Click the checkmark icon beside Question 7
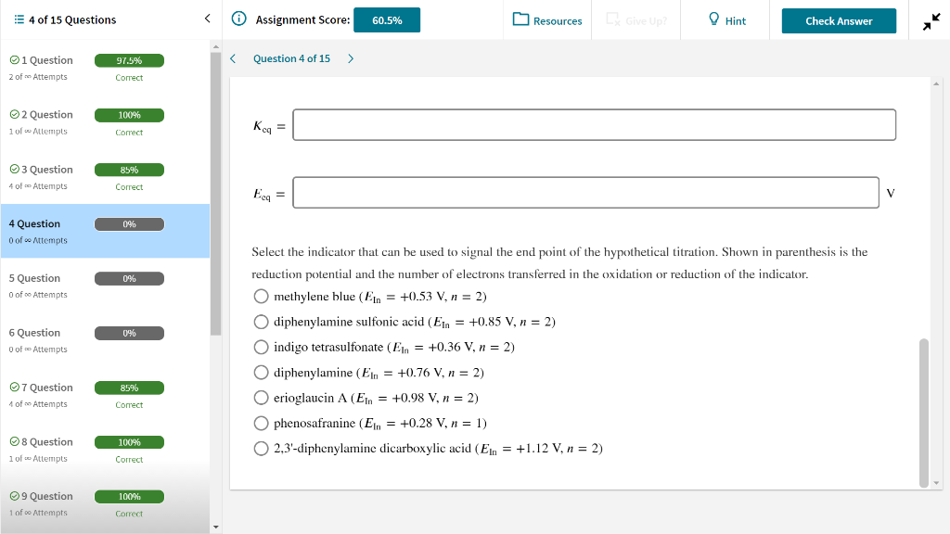950x534 pixels. tap(13, 388)
